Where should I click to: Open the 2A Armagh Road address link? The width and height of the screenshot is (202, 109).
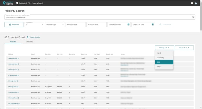coord(13,59)
